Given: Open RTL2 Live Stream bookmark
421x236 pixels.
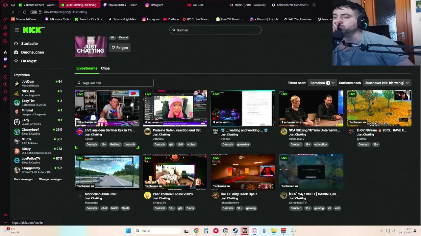Looking at the screenshot, I should pos(197,19).
